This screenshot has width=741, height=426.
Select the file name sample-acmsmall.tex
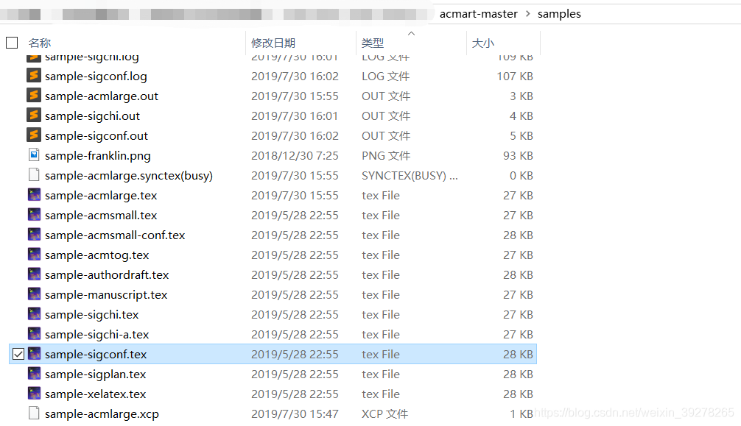(x=101, y=215)
